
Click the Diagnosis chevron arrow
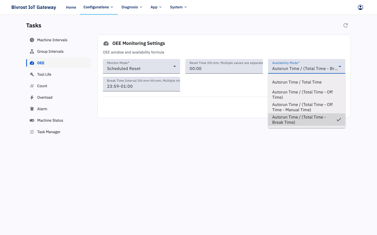coord(141,7)
